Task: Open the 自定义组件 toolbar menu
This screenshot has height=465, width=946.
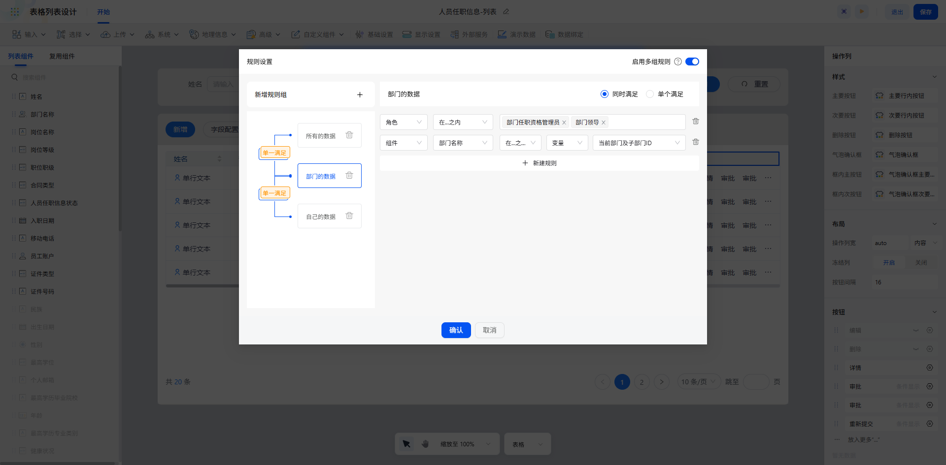Action: (318, 34)
